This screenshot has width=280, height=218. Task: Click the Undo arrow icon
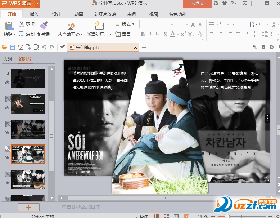tap(44, 47)
